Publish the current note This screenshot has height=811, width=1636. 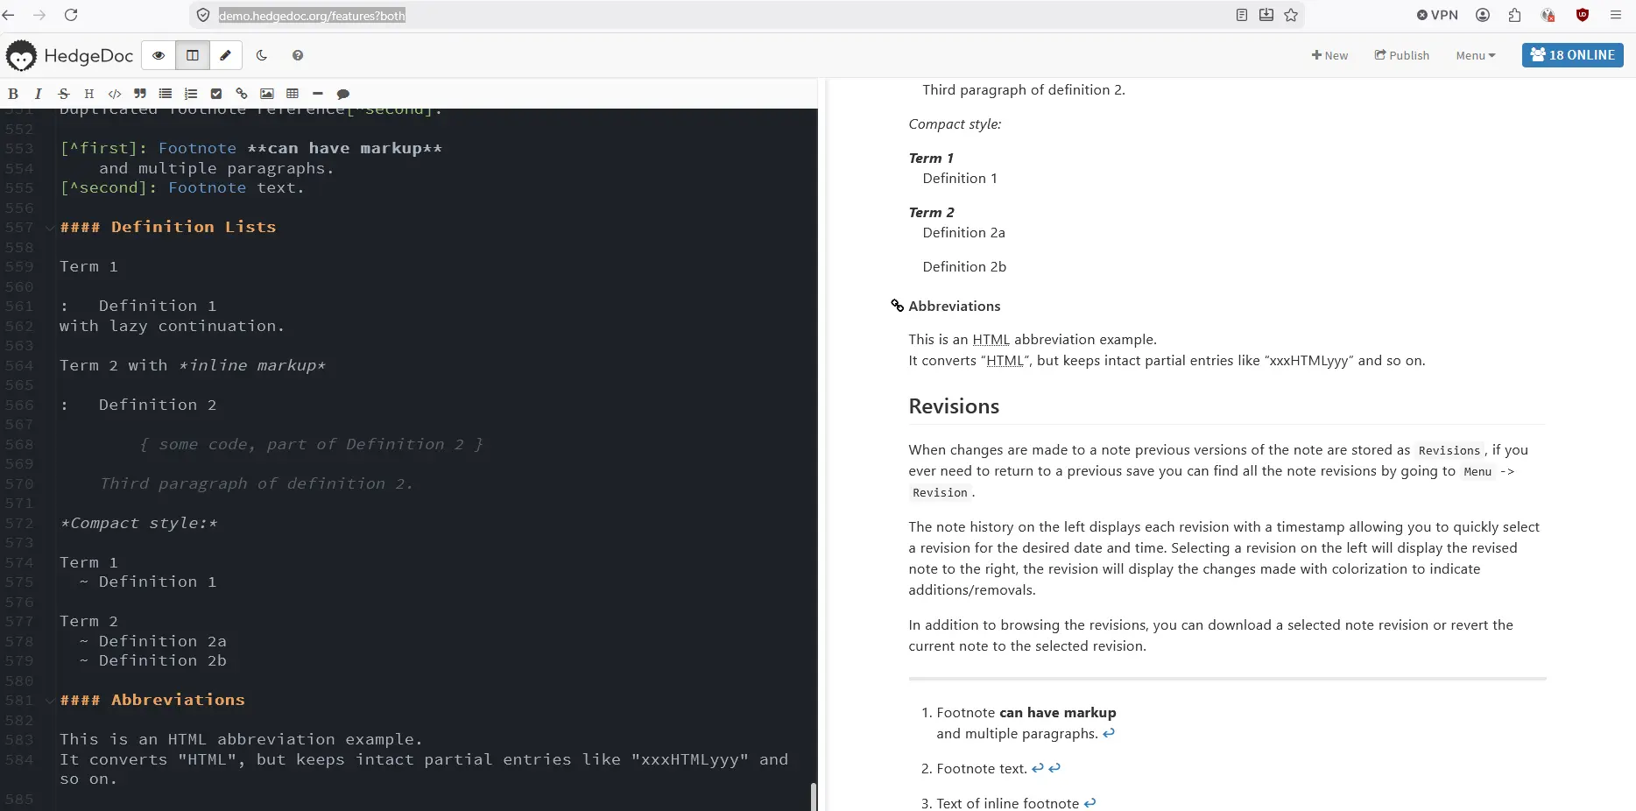click(1401, 55)
